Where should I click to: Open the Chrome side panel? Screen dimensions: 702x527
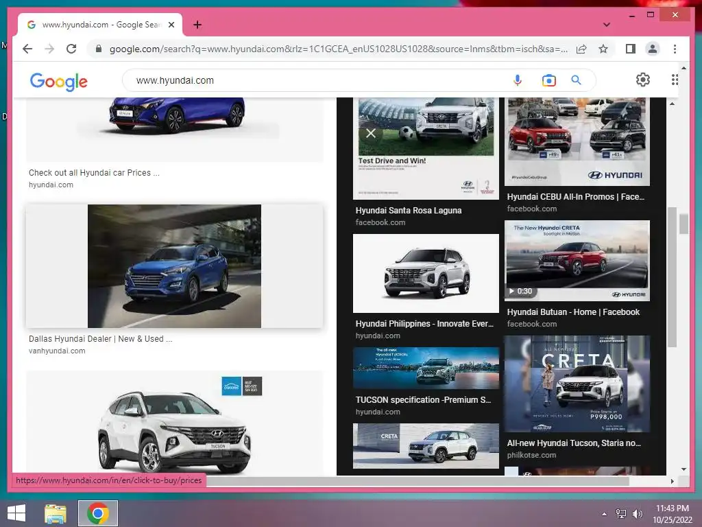click(x=631, y=49)
